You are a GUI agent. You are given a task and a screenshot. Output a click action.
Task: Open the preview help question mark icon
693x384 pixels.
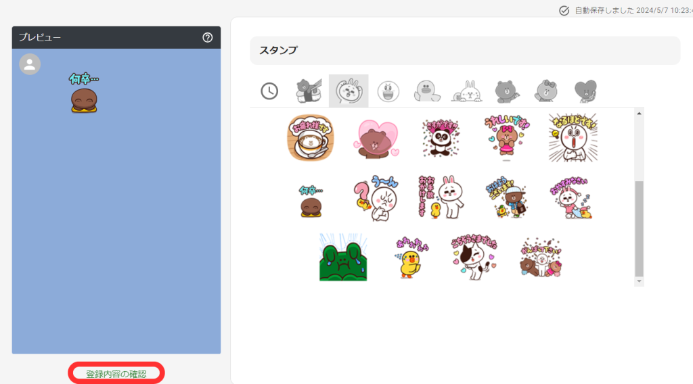(207, 37)
